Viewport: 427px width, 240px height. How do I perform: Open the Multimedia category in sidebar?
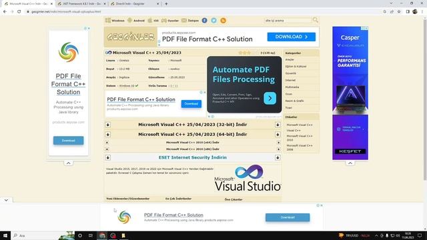[x=292, y=87]
